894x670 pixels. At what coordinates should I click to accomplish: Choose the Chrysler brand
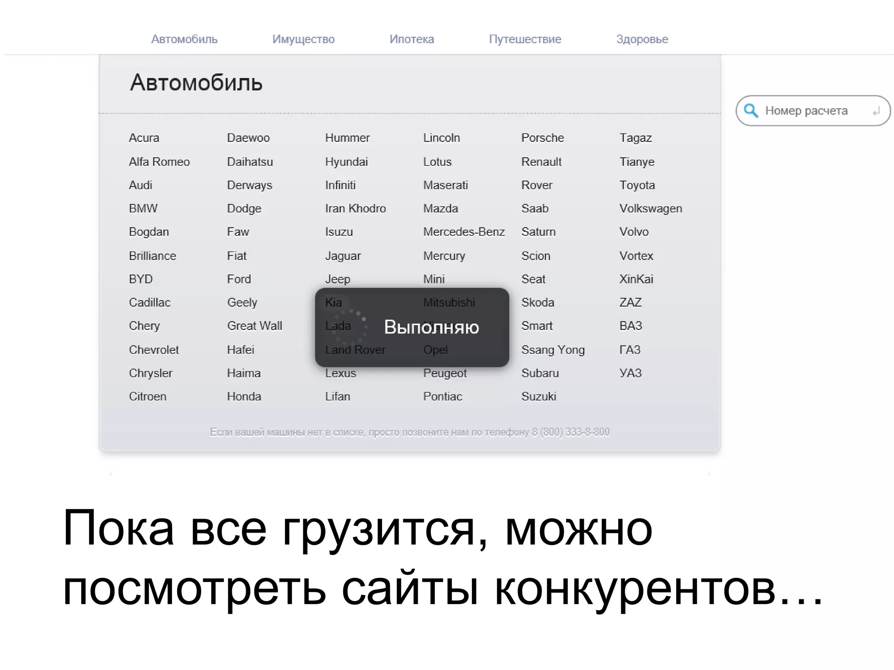coord(151,373)
